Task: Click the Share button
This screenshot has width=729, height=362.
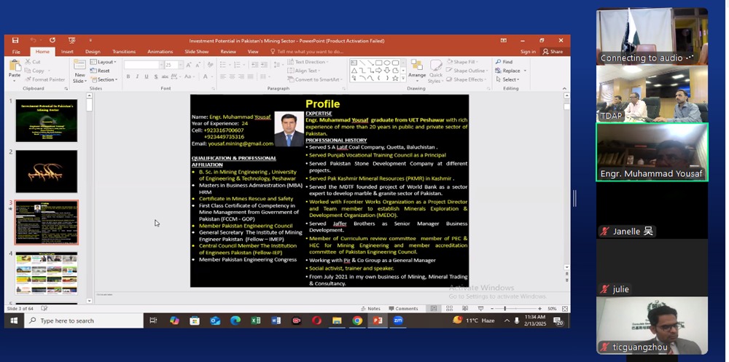Action: pyautogui.click(x=553, y=52)
